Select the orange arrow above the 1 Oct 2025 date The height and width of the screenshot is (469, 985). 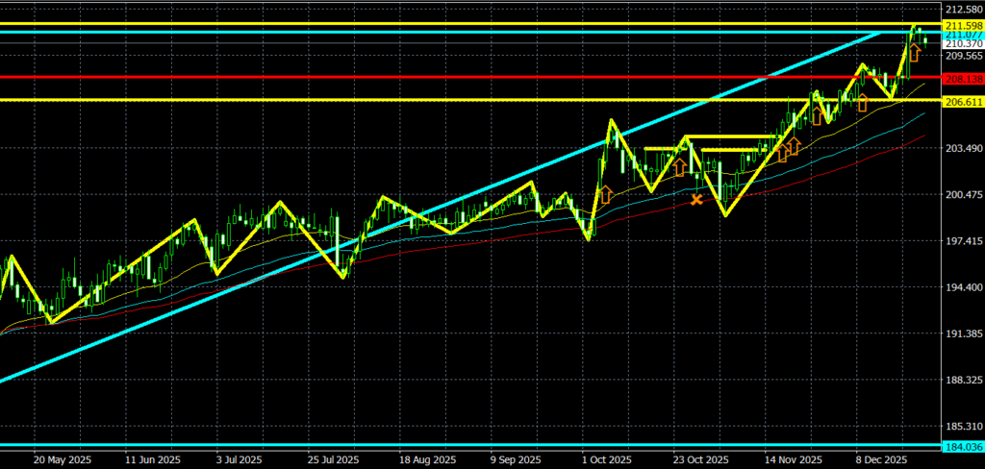(x=606, y=194)
